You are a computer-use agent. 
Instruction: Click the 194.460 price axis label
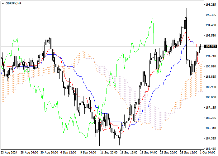point(211,25)
